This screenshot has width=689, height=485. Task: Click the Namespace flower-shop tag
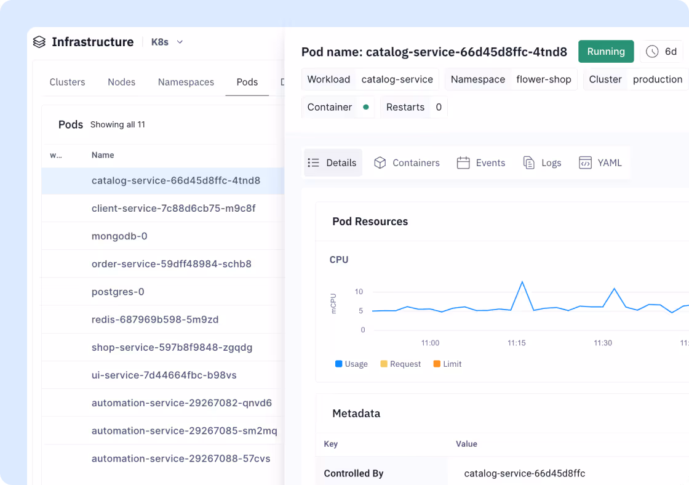tap(511, 79)
